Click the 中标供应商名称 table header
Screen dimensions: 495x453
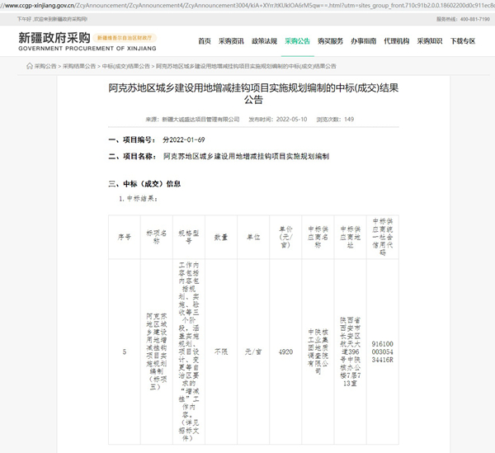318,237
